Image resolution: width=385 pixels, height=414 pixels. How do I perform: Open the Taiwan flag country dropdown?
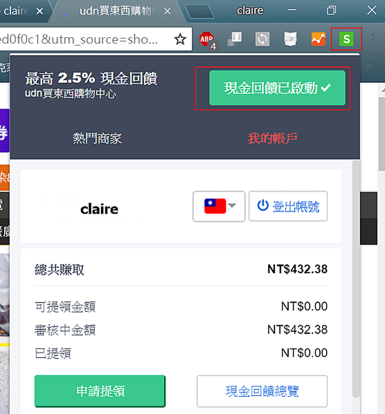point(219,206)
